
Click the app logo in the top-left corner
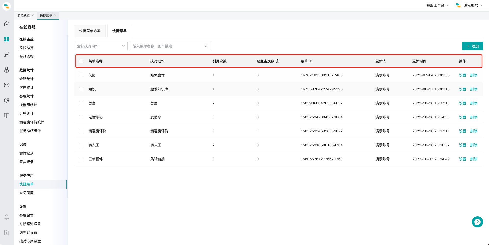click(x=7, y=6)
